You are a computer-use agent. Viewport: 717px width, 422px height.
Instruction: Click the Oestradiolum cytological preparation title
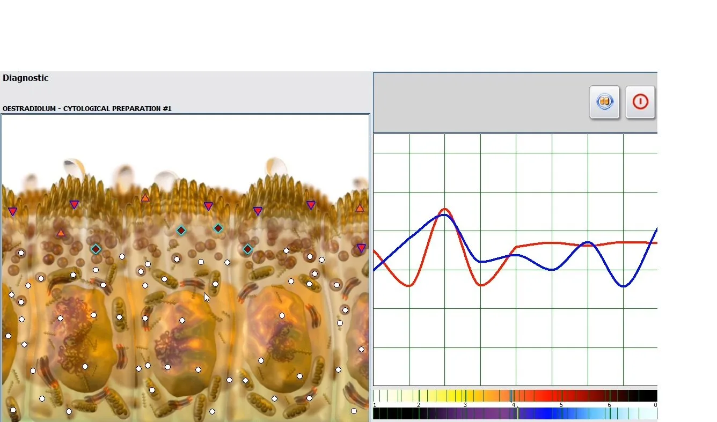coord(87,108)
